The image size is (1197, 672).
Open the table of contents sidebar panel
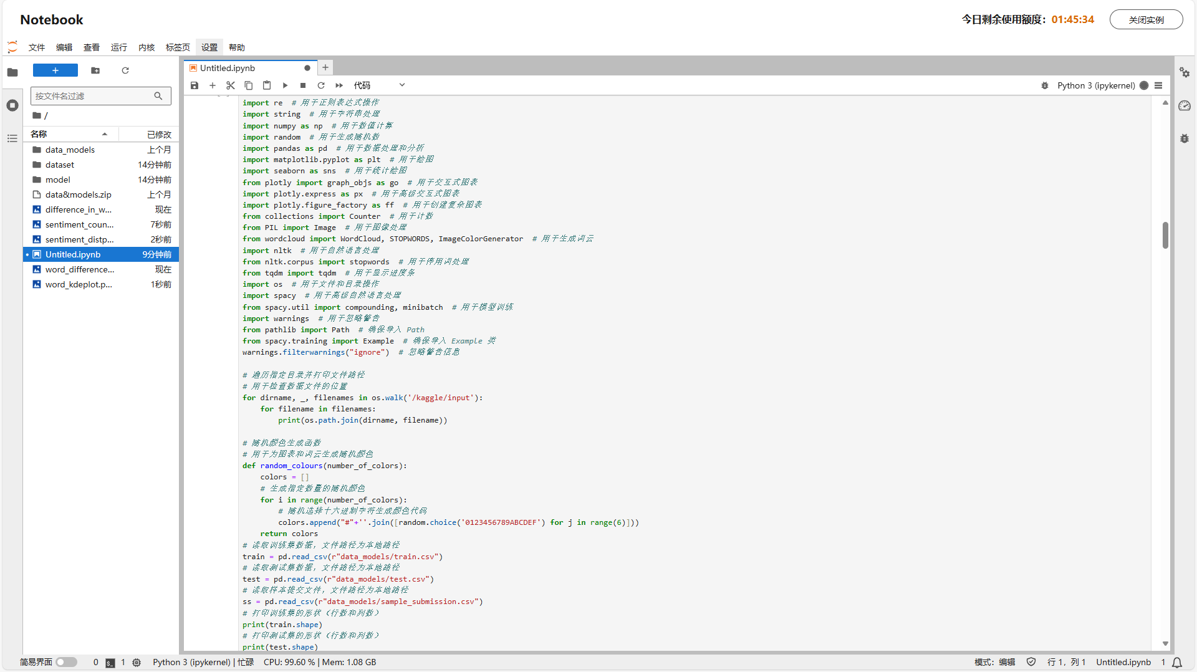(12, 138)
